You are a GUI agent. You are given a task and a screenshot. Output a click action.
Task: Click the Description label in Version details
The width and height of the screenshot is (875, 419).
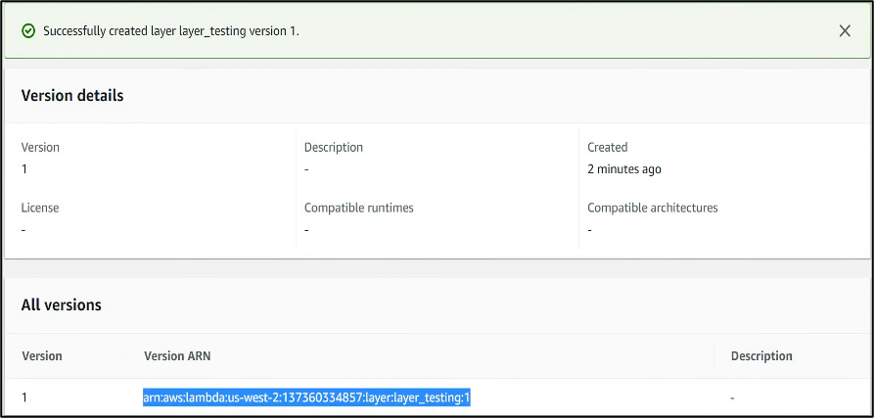pos(334,147)
